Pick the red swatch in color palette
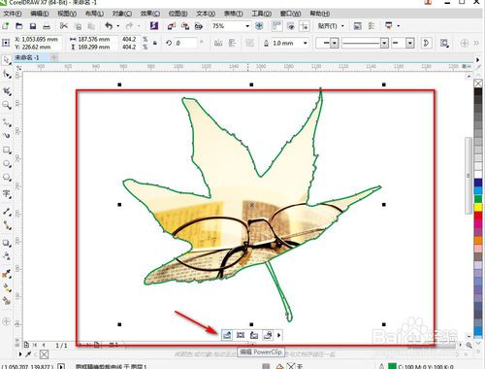The image size is (485, 369). (478, 216)
